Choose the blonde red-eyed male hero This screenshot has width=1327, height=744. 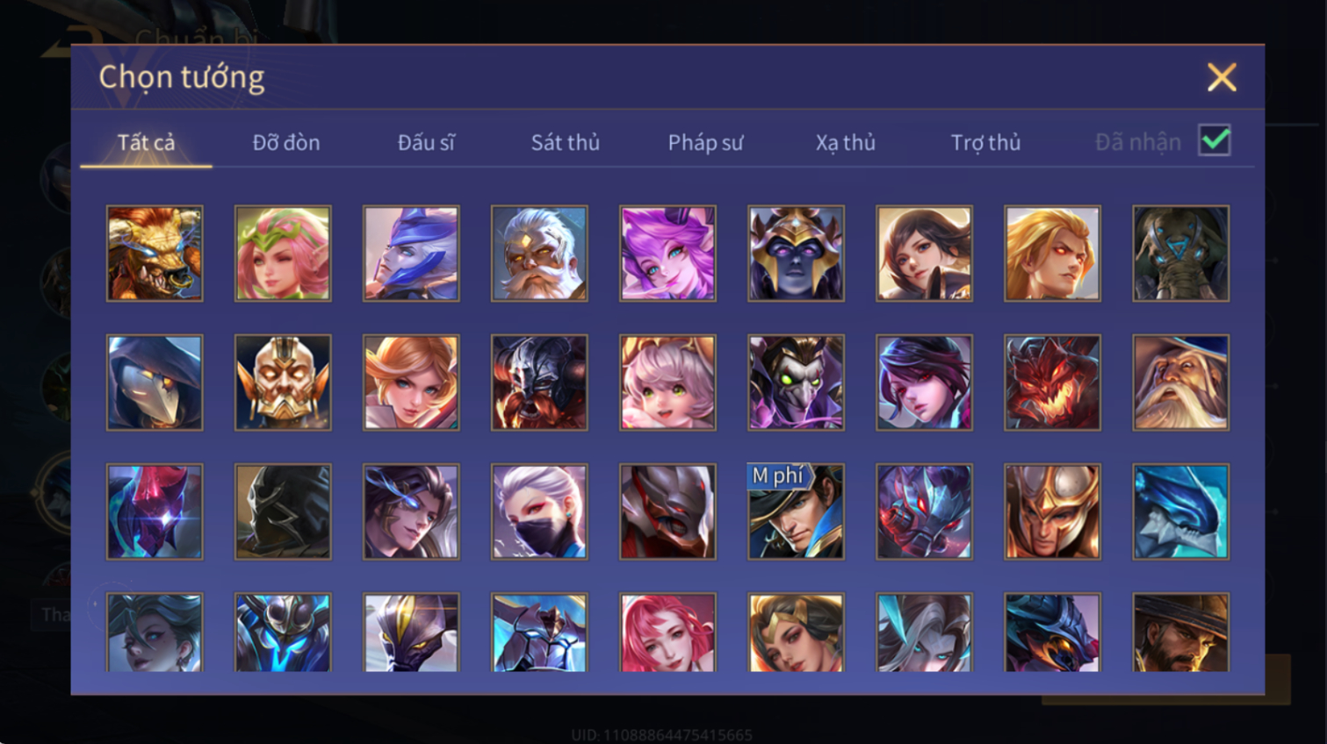(x=1052, y=254)
